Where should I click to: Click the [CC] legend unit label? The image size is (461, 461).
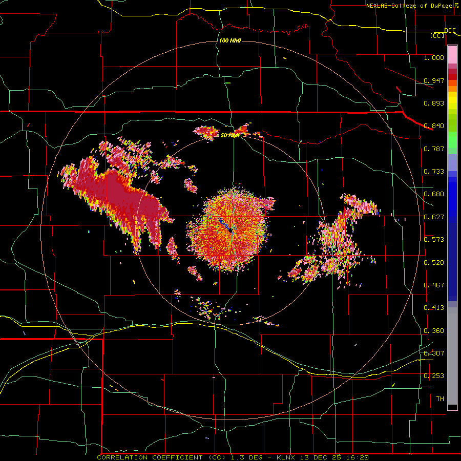point(437,36)
